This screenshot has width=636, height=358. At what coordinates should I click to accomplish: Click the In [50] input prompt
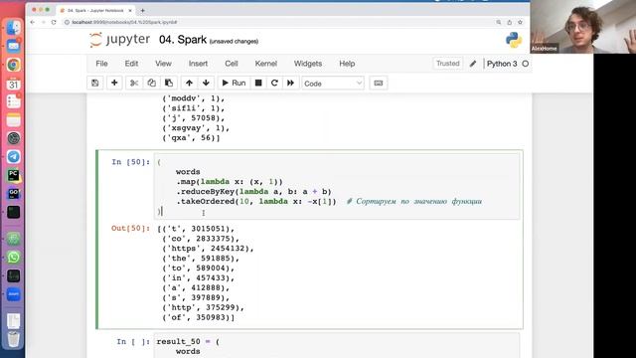(x=130, y=162)
